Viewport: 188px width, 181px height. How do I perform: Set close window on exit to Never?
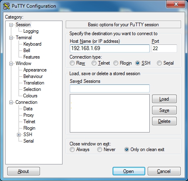tap(100, 149)
